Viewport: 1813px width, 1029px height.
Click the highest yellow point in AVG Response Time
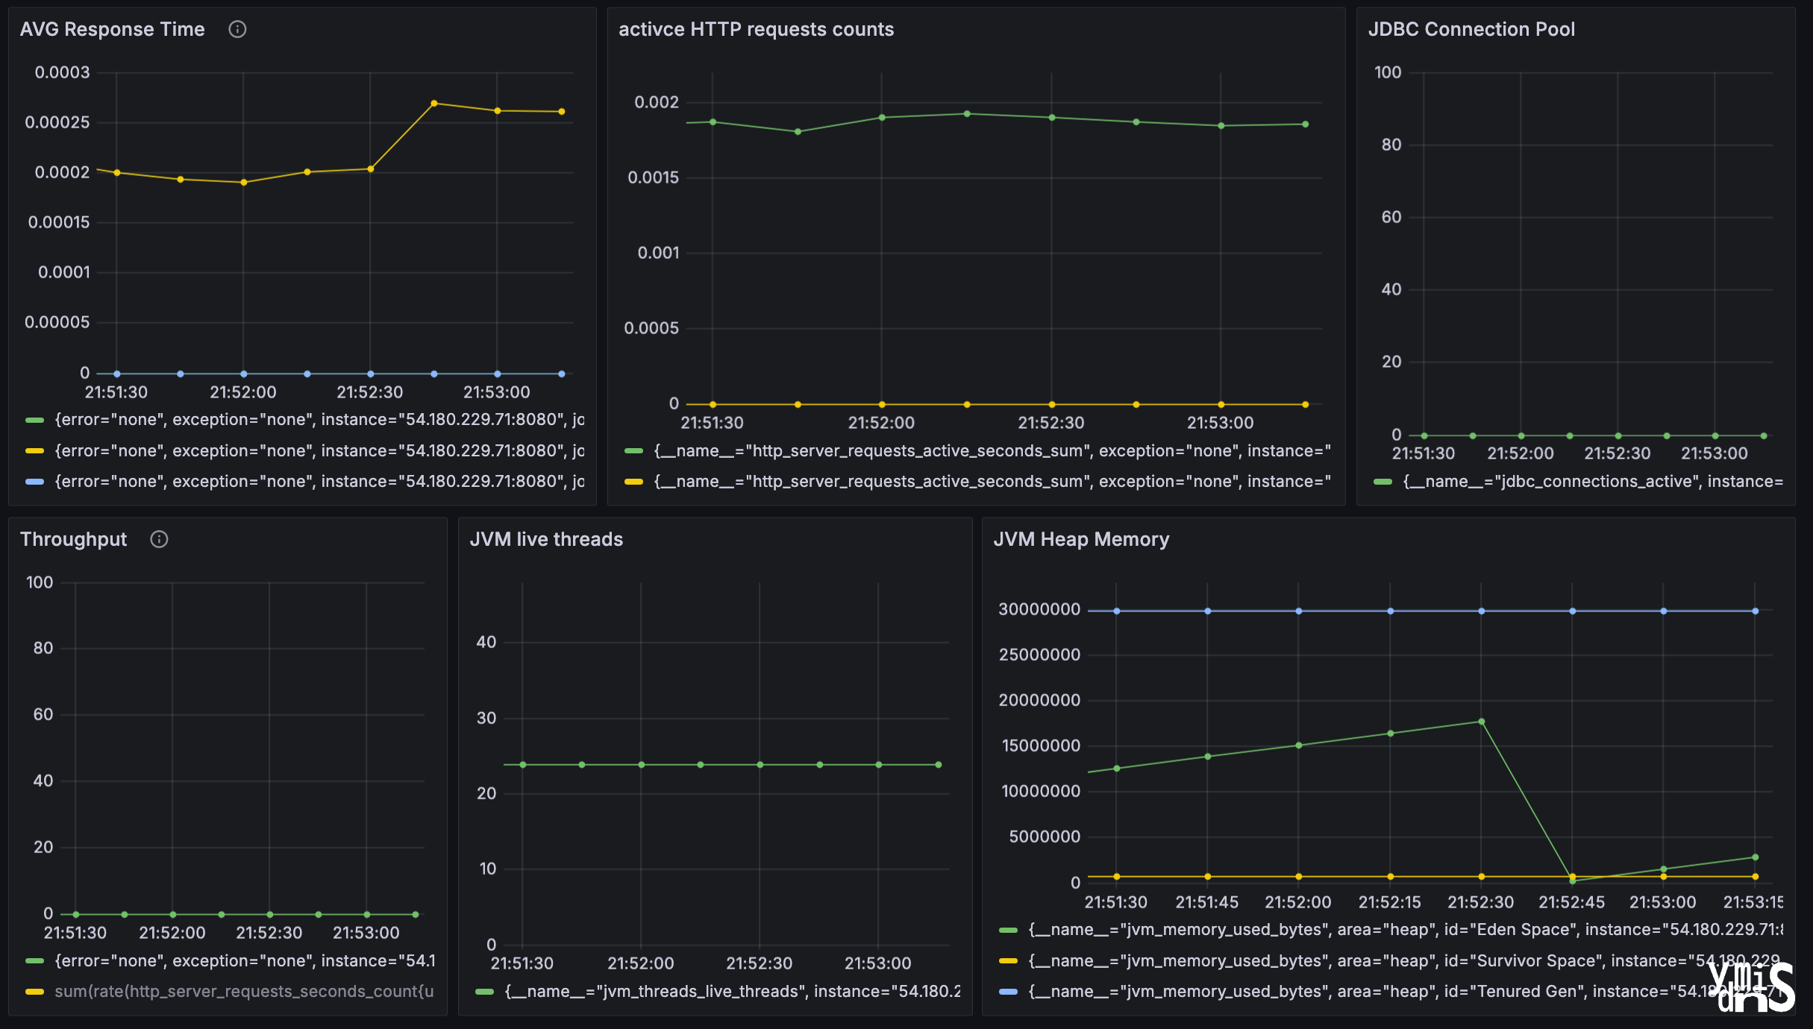434,103
